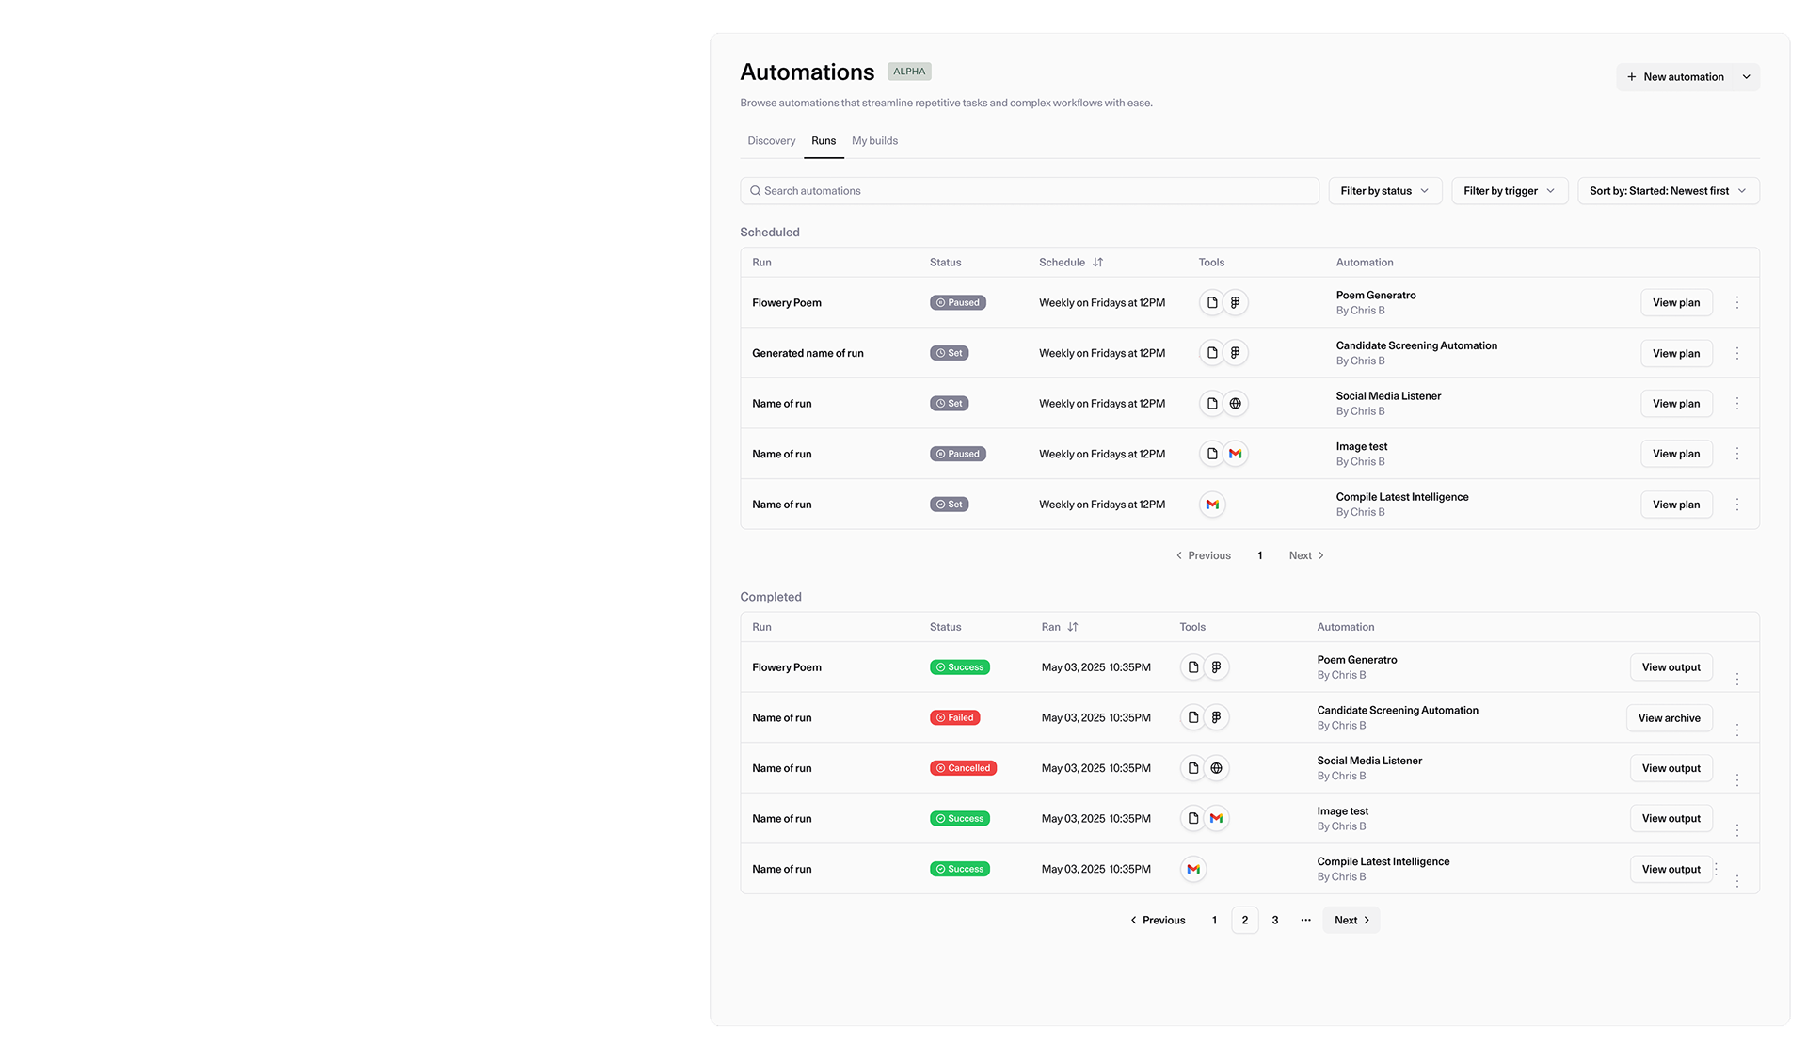
Task: Click Gmail icon in scheduled Compile Latest Intelligence row
Action: click(1212, 505)
